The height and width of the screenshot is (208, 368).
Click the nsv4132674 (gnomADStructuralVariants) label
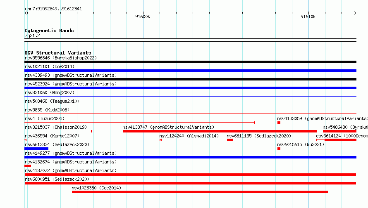pos(71,162)
